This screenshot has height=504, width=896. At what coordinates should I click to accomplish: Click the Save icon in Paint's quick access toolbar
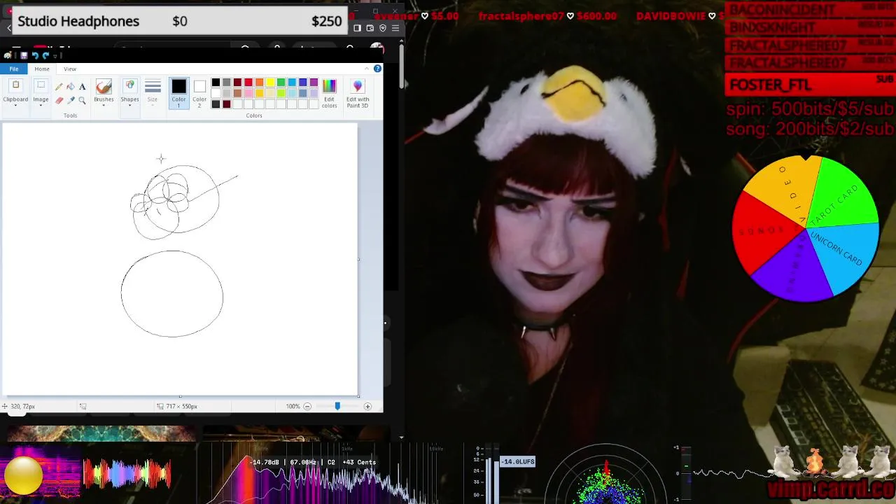pos(23,55)
